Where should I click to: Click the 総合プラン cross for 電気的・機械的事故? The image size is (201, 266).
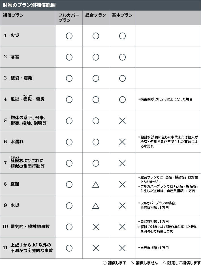point(96,227)
